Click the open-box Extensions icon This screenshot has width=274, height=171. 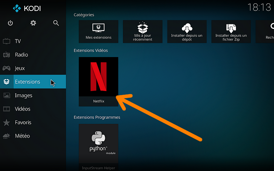(7, 82)
